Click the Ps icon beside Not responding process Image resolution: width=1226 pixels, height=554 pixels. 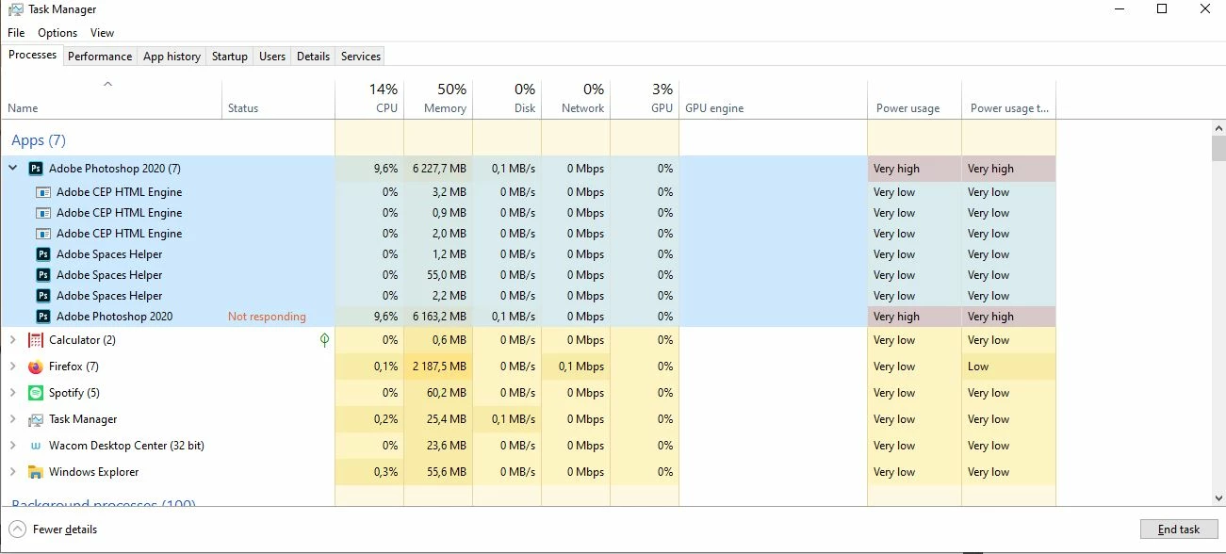[x=42, y=317]
